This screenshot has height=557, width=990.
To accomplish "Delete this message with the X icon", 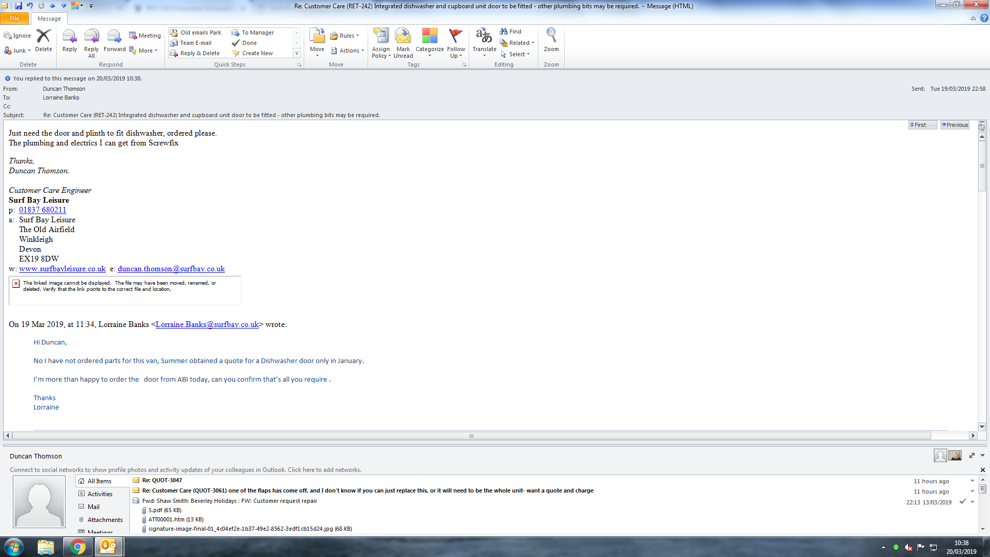I will [43, 37].
